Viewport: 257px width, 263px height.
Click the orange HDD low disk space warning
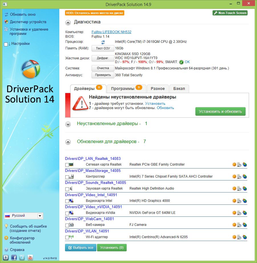point(95,13)
